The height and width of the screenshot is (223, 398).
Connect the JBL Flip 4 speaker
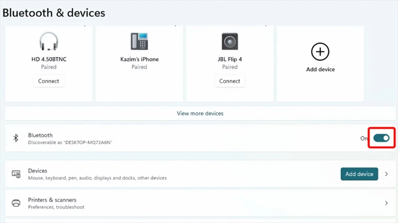click(230, 81)
